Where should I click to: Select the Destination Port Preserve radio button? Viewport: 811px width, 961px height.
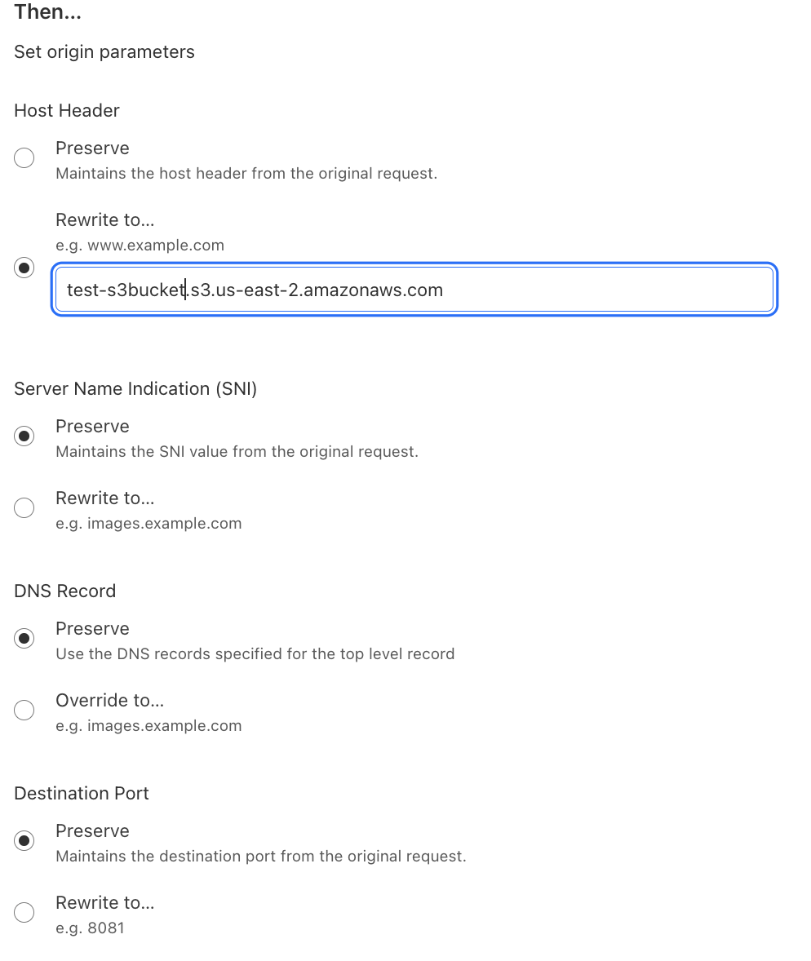[24, 841]
